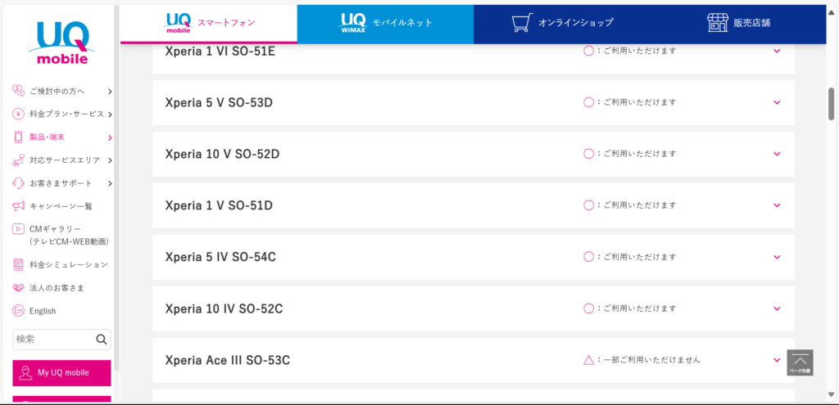Select the スマートフォン tab
The width and height of the screenshot is (839, 405).
(209, 24)
